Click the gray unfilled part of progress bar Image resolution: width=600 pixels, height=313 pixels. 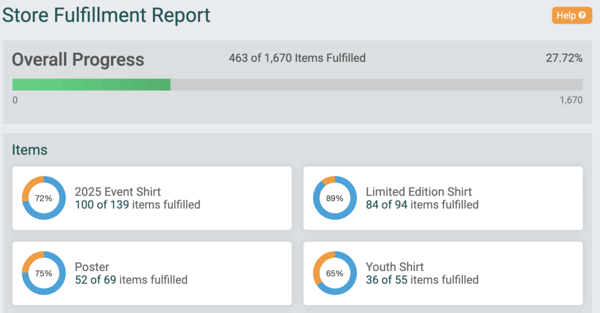point(377,84)
